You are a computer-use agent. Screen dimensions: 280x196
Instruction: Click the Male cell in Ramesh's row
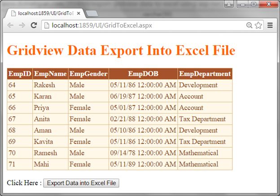coord(88,153)
